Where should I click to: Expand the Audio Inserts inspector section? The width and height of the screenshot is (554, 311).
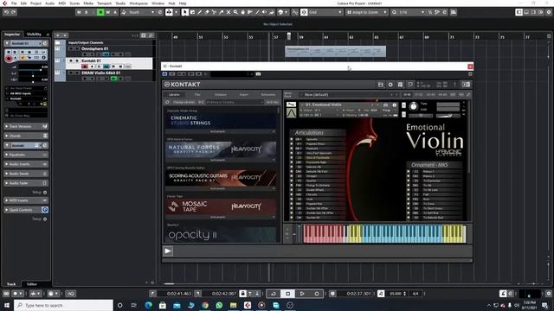click(26, 164)
